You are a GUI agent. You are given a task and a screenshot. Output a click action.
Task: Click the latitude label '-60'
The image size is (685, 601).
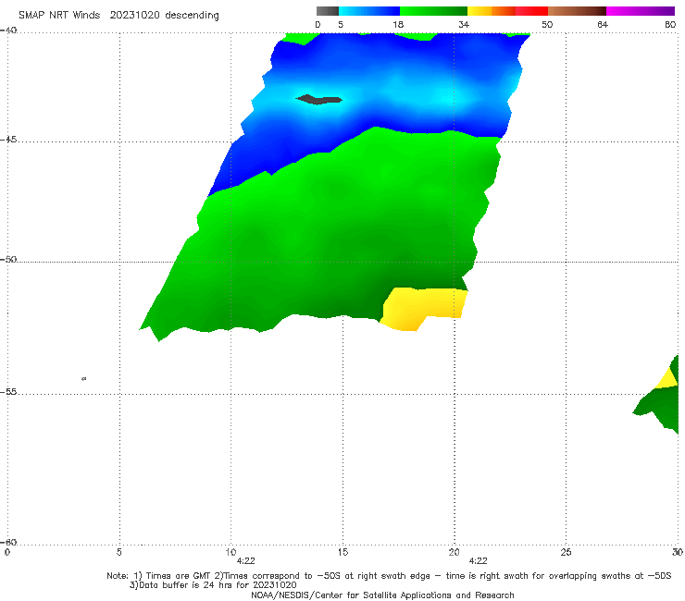coord(8,543)
